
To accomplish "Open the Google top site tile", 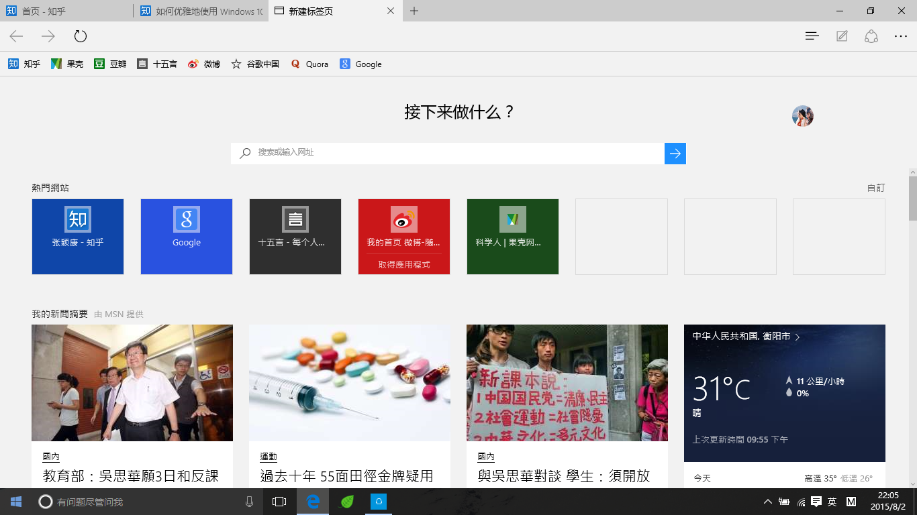I will click(x=187, y=237).
